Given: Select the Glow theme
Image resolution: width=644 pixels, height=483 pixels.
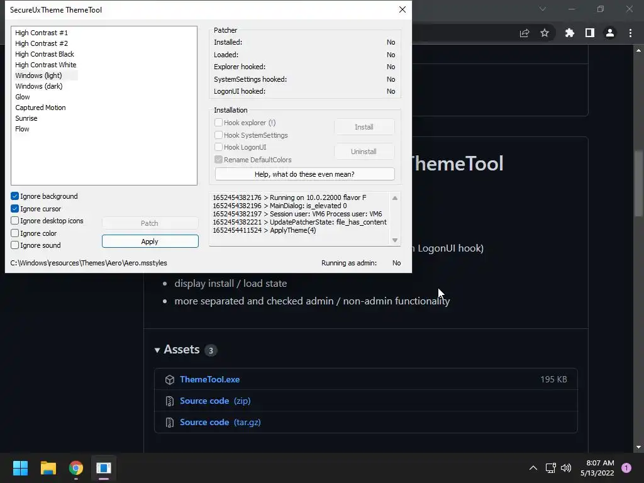Looking at the screenshot, I should [23, 97].
